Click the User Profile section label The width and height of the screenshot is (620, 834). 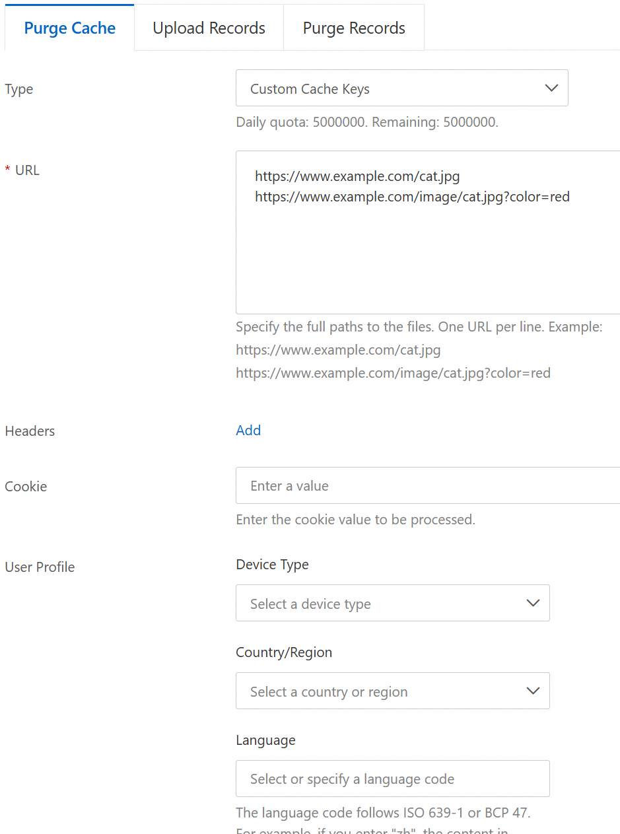40,567
